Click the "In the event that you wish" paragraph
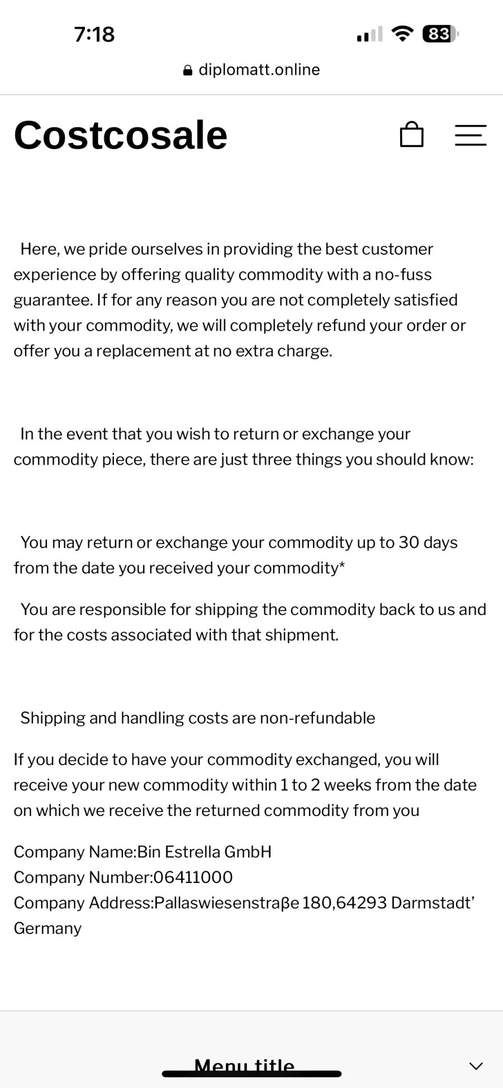 tap(244, 447)
